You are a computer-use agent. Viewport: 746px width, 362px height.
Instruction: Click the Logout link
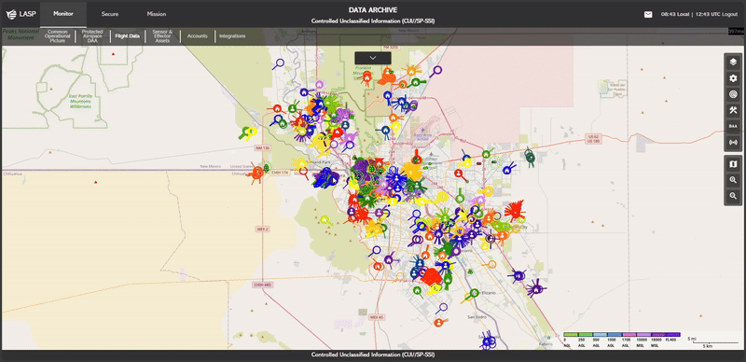pos(729,14)
